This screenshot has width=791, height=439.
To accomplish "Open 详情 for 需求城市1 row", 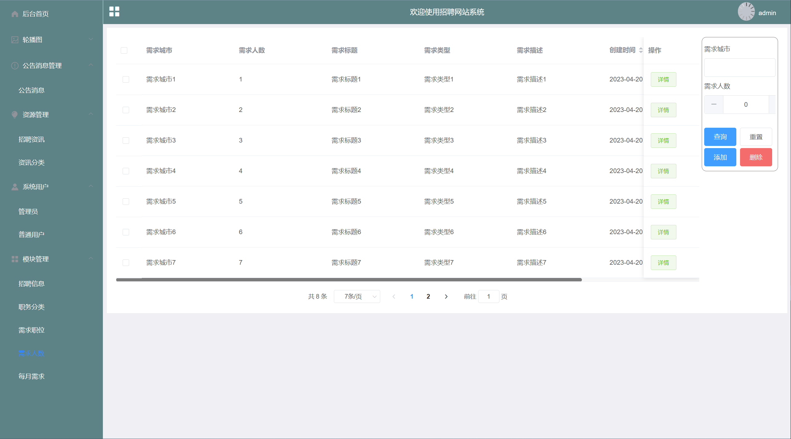I will coord(663,80).
